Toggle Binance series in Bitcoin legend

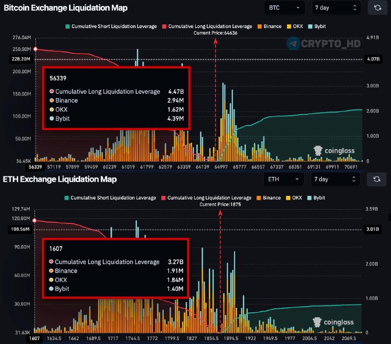pos(270,26)
